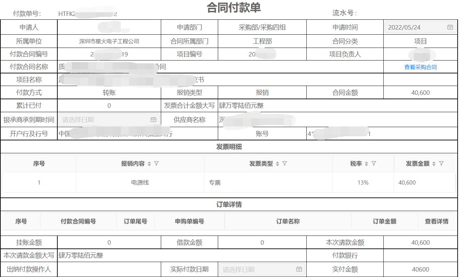Click the 订单详情 section title

point(229,205)
